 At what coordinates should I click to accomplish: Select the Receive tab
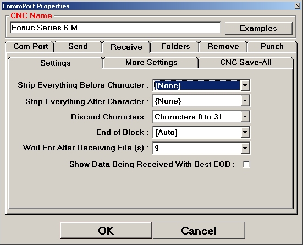click(x=126, y=47)
